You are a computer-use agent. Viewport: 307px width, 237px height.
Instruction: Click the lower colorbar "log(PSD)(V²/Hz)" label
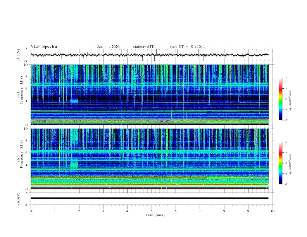(x=290, y=165)
